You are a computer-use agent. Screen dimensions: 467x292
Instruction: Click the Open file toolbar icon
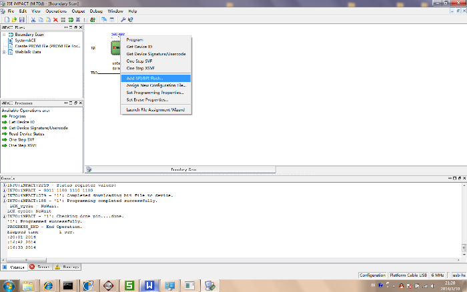tap(13, 20)
